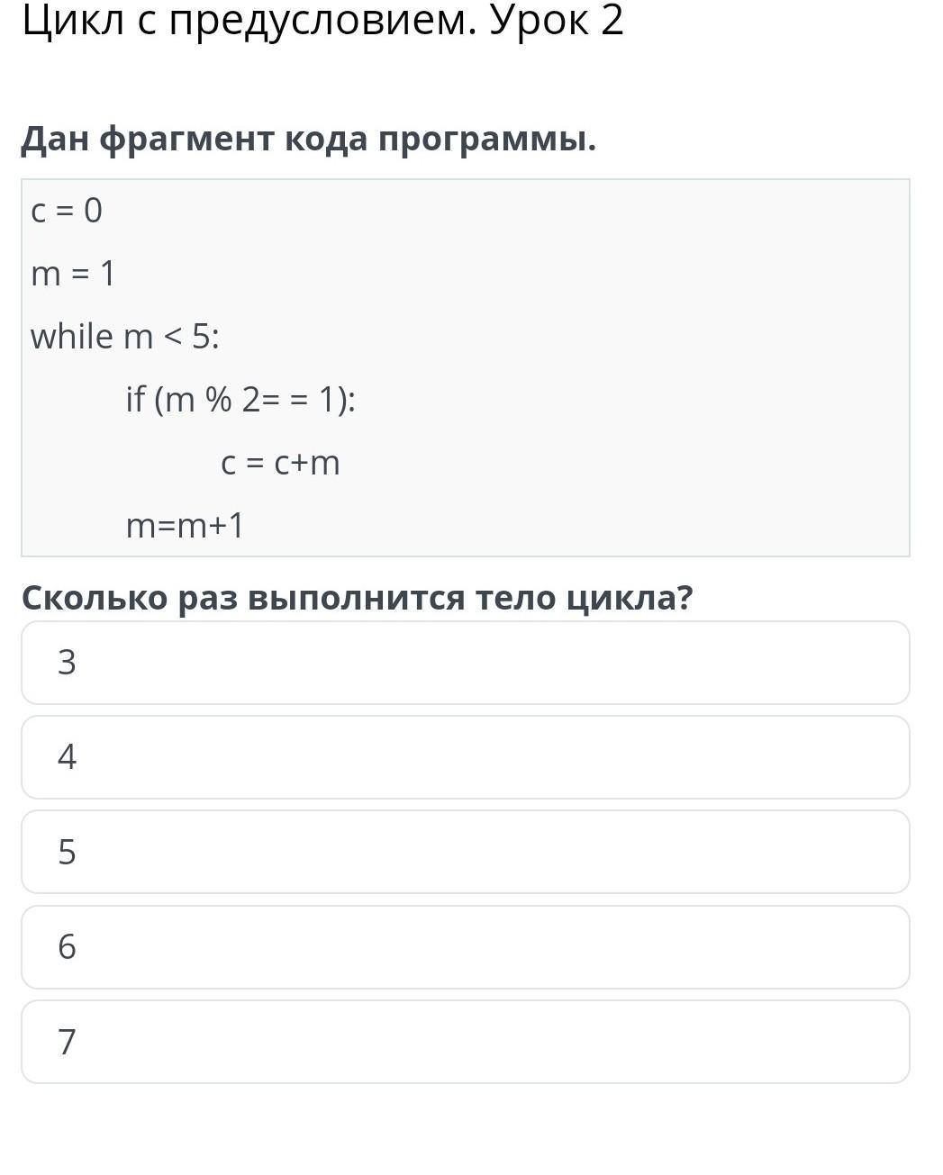Click the heading 'Дан фрагмент кода программы.'

(x=309, y=140)
